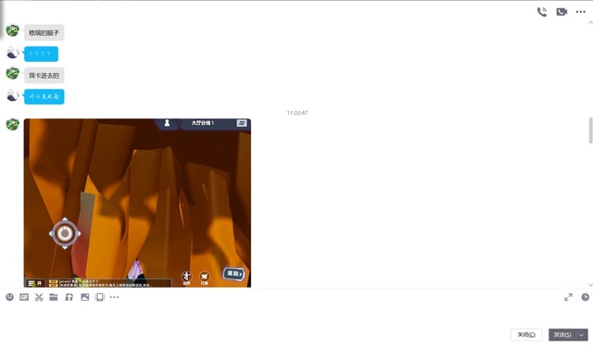The width and height of the screenshot is (593, 346).
Task: Send a file using the folder icon
Action: click(x=54, y=297)
